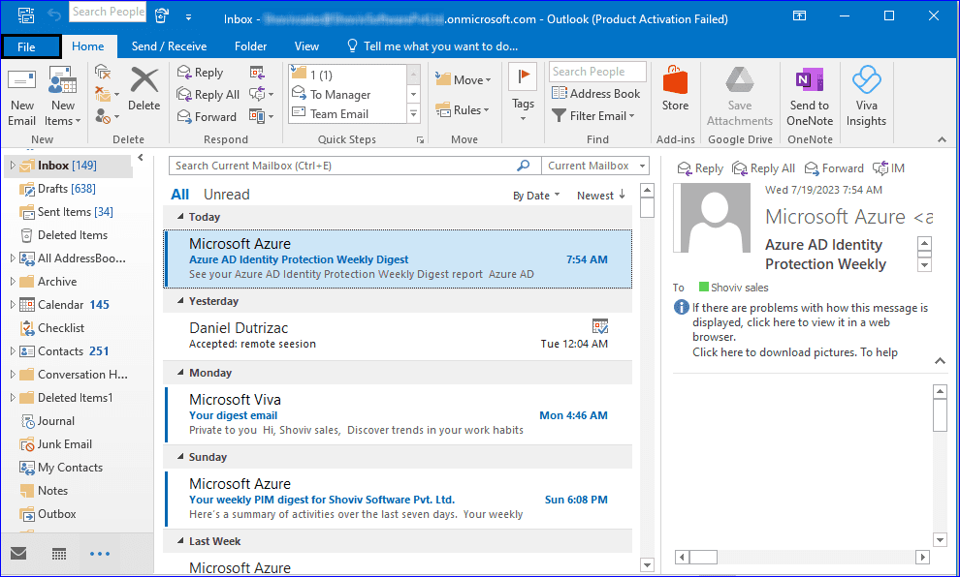Open the Send / Receive tab
This screenshot has height=577, width=960.
tap(169, 46)
